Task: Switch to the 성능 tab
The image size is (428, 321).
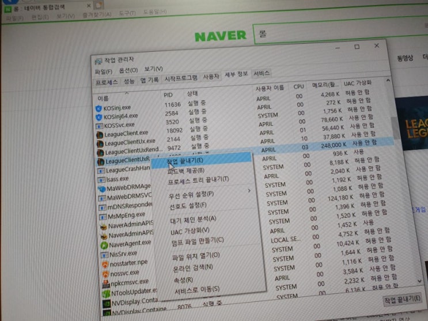Action: 129,81
